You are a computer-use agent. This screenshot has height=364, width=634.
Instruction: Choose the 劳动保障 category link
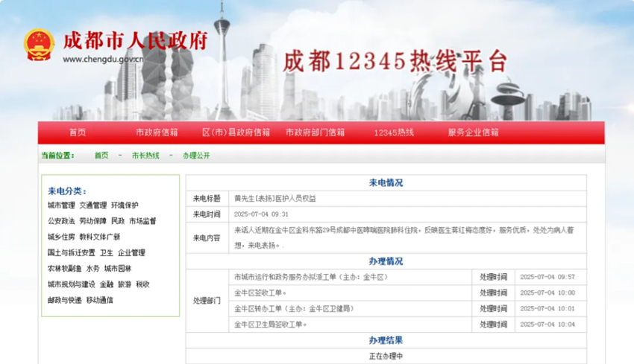[92, 221]
